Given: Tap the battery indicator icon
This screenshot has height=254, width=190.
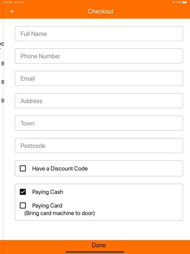Looking at the screenshot, I should (x=185, y=2).
